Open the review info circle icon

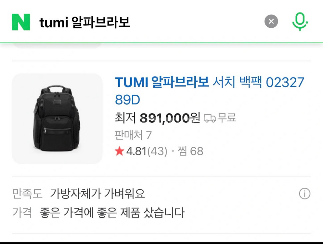tap(304, 194)
